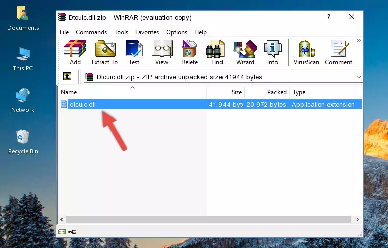
Task: Click the 41,944 bytes size cell
Action: point(226,105)
